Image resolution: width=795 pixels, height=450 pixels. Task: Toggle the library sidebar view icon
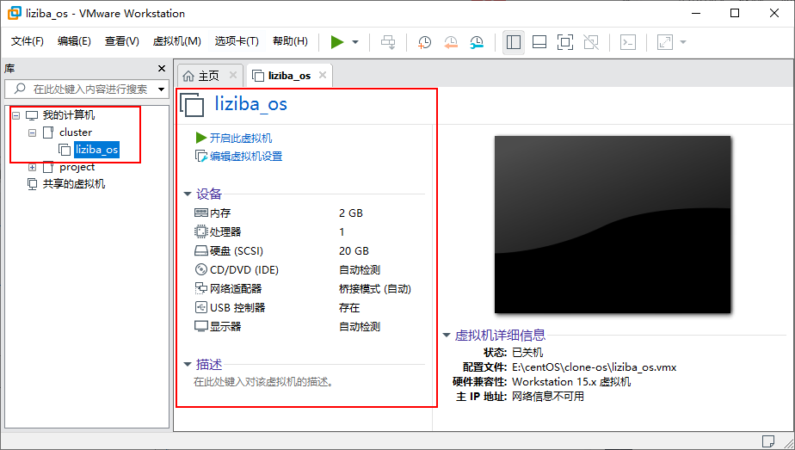(x=514, y=42)
